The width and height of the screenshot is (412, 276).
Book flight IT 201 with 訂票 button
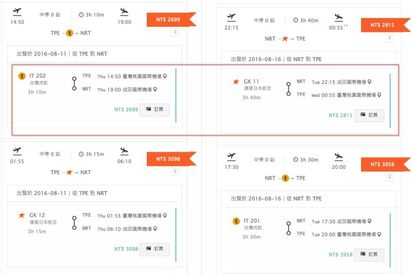tap(369, 255)
